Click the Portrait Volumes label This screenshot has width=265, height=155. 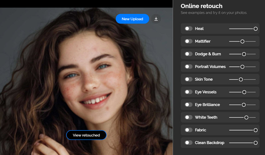210,67
